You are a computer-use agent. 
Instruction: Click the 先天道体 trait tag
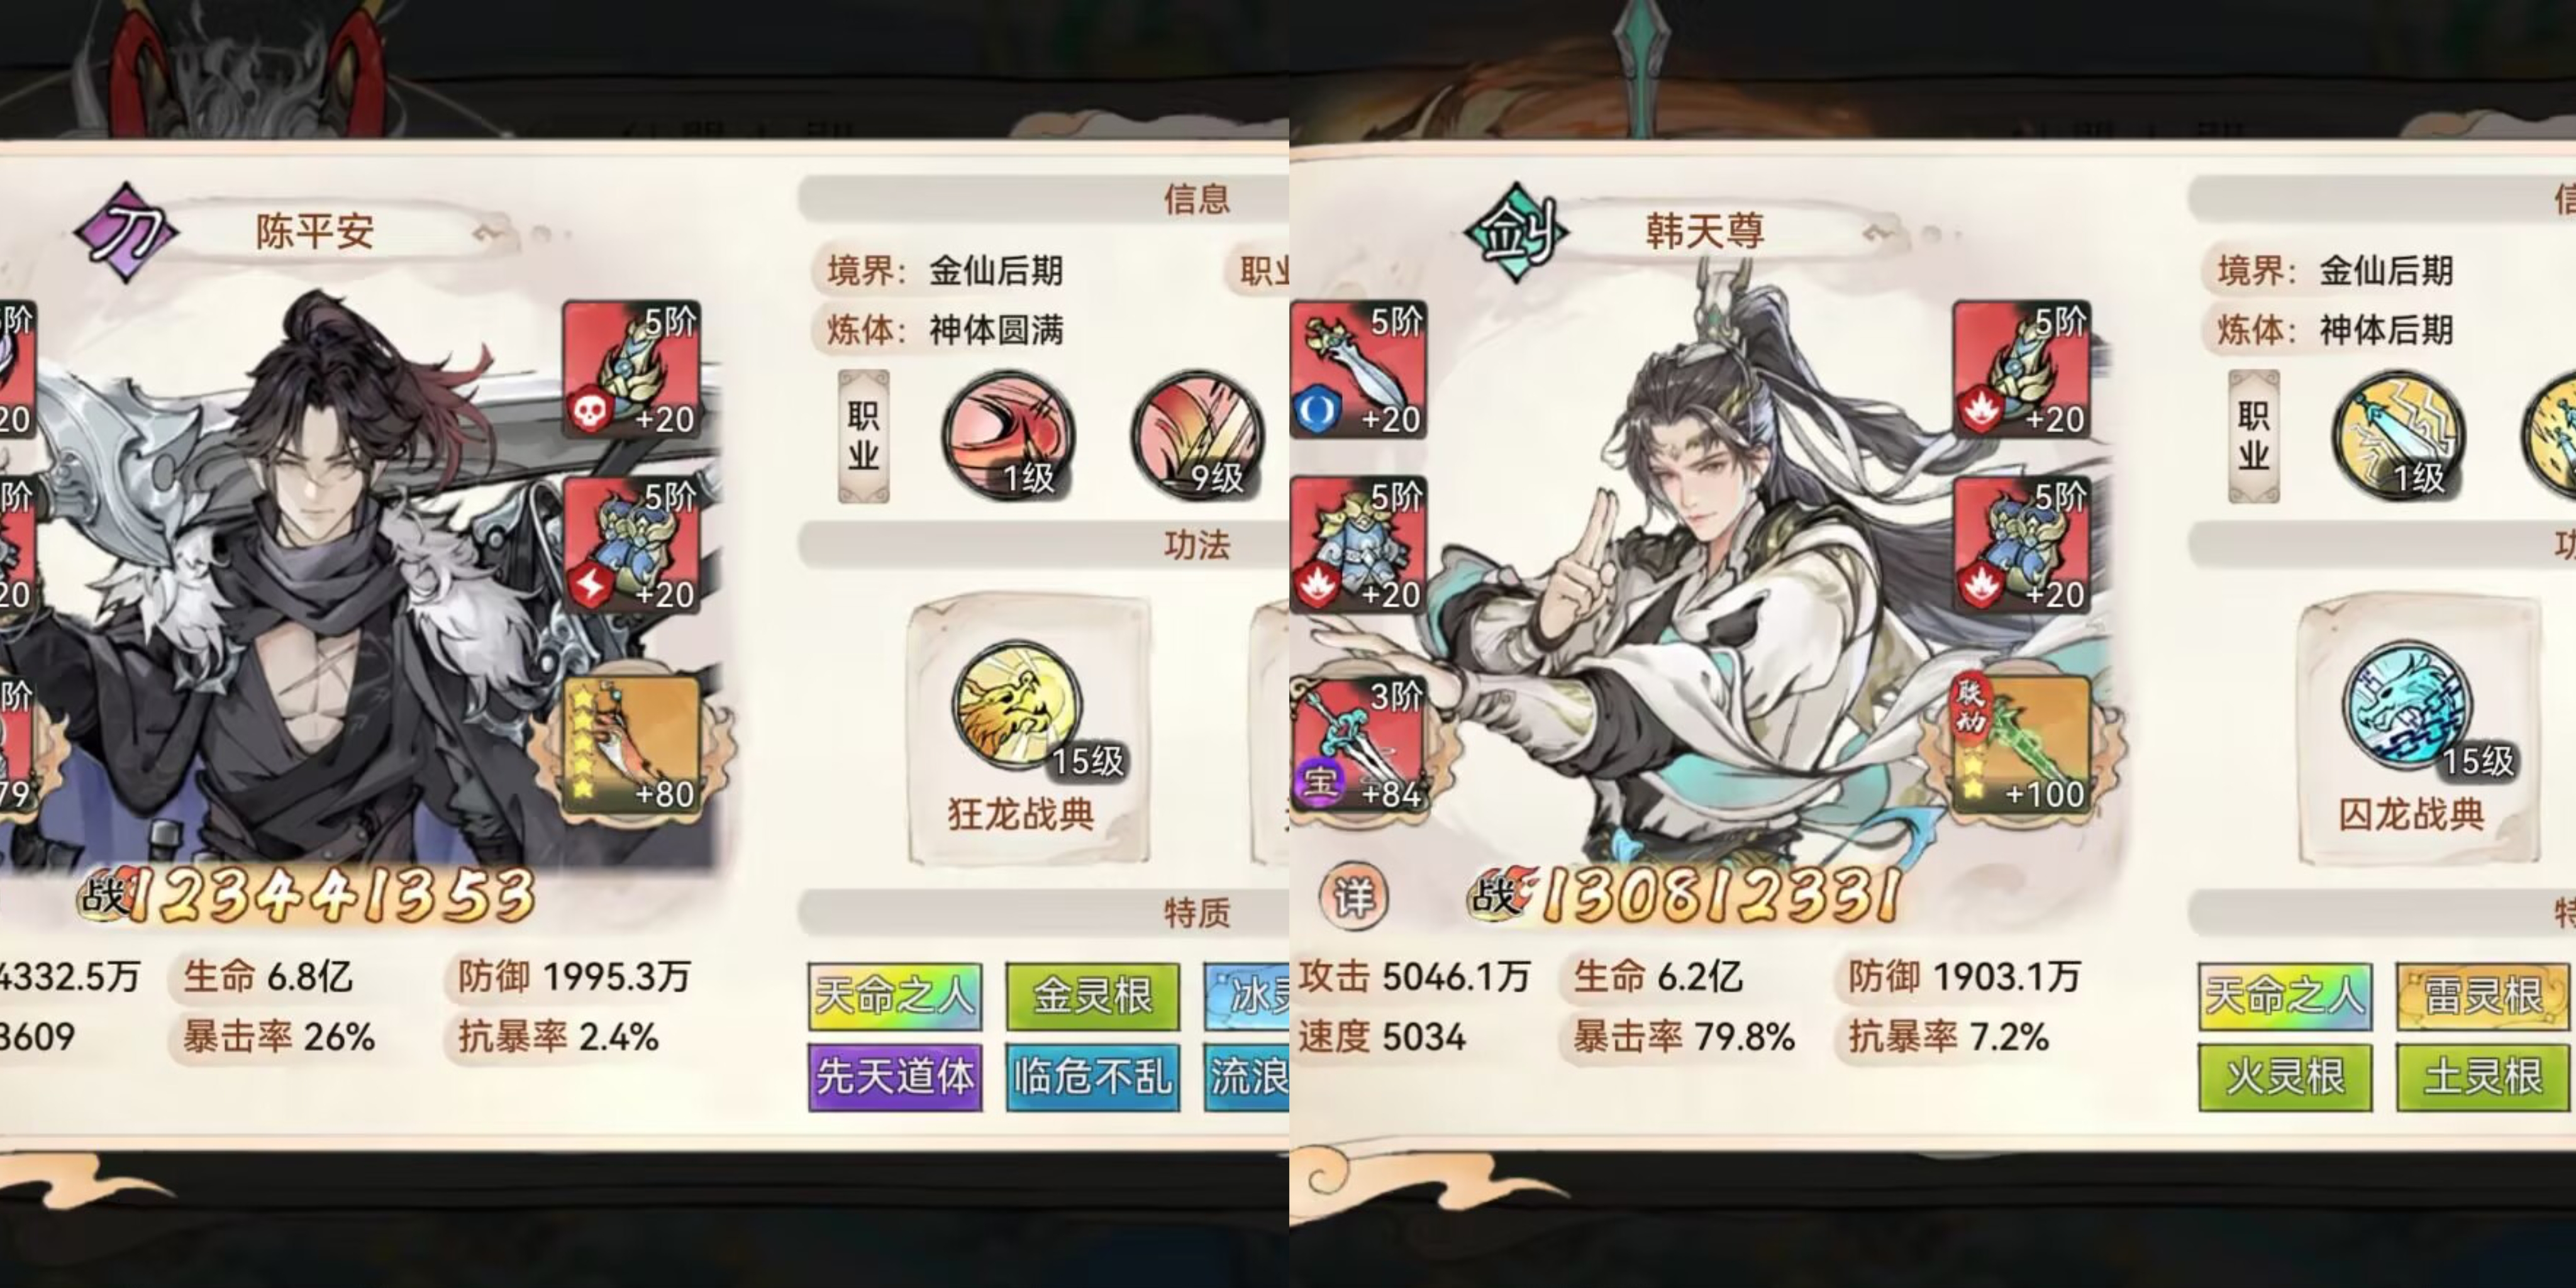(x=895, y=1077)
